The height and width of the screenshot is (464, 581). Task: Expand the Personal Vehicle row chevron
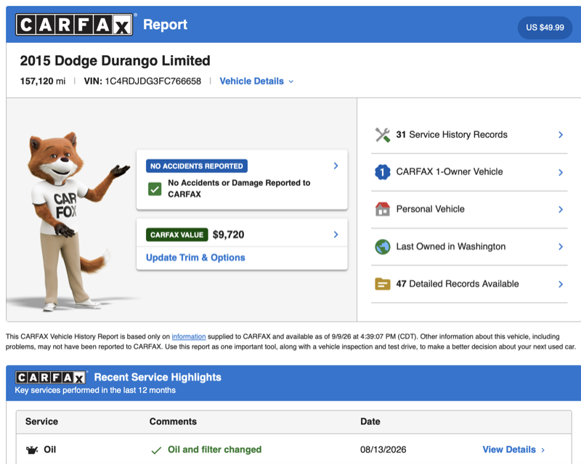coord(561,209)
